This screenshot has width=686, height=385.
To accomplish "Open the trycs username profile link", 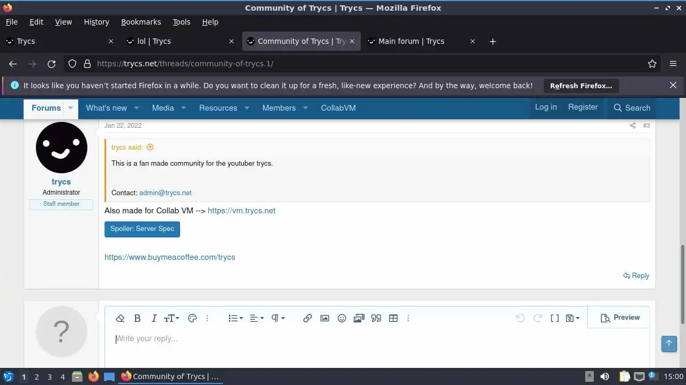I will (61, 182).
